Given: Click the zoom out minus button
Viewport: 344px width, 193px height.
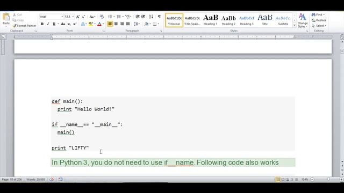Looking at the screenshot, I should point(312,180).
